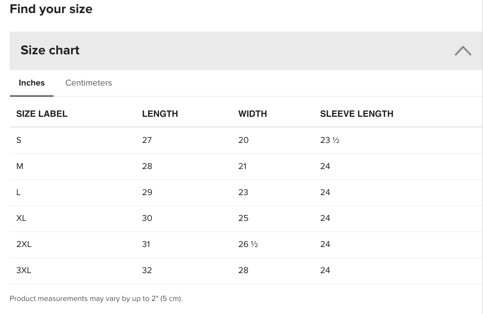Click the width value 20 for S
This screenshot has height=314, width=483.
click(x=243, y=140)
